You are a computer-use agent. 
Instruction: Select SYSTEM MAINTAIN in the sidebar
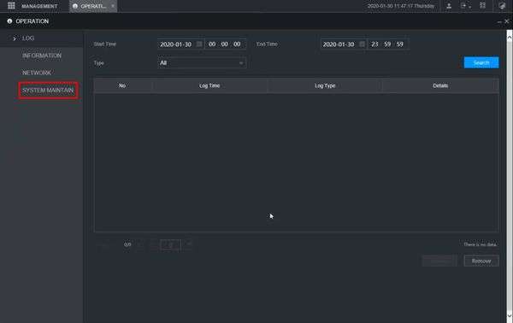pyautogui.click(x=48, y=91)
